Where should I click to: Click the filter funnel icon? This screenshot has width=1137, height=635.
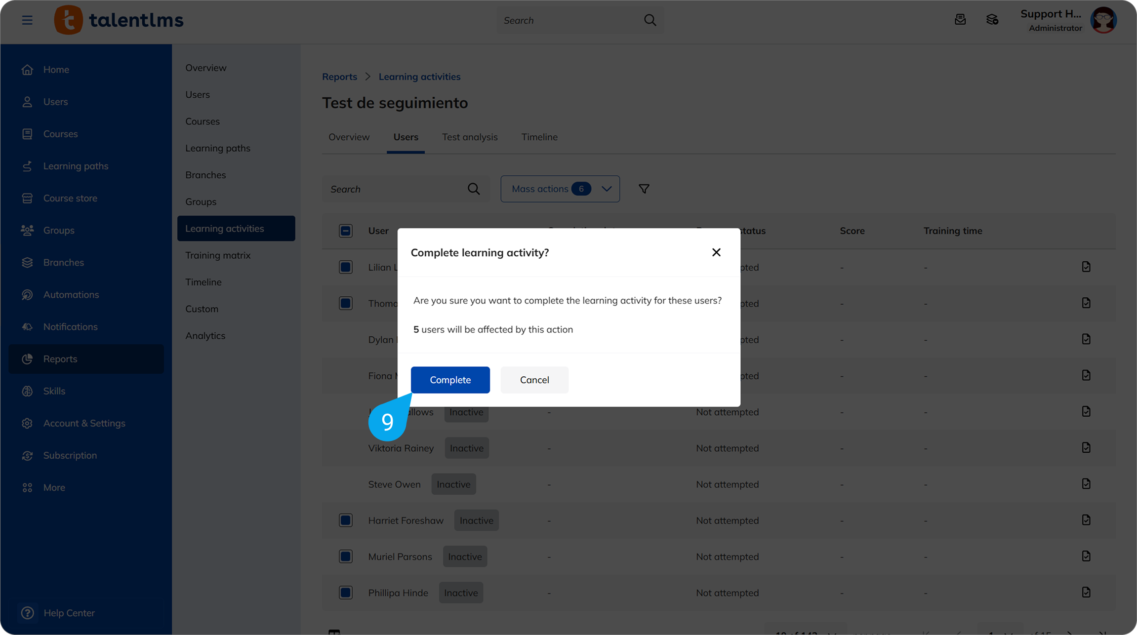tap(644, 189)
